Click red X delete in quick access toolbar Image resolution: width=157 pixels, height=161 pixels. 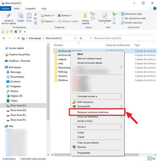click(16, 32)
